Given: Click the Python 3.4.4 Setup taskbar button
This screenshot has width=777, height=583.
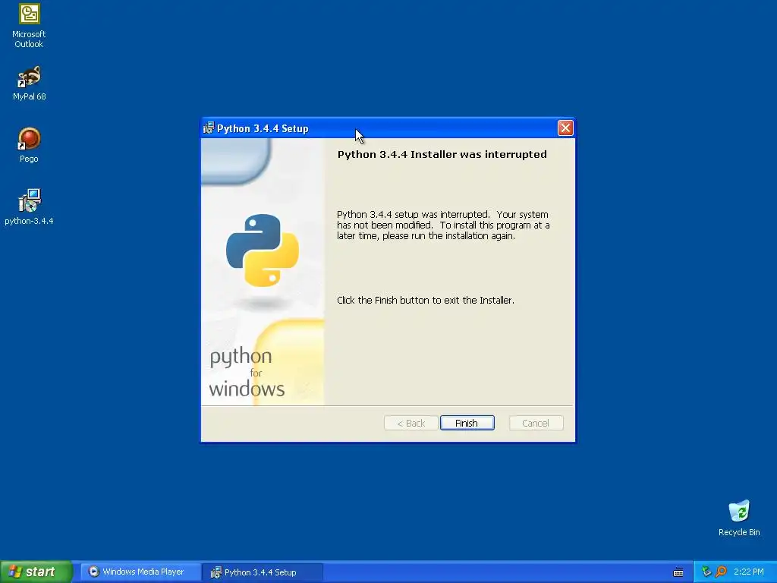Looking at the screenshot, I should (263, 572).
